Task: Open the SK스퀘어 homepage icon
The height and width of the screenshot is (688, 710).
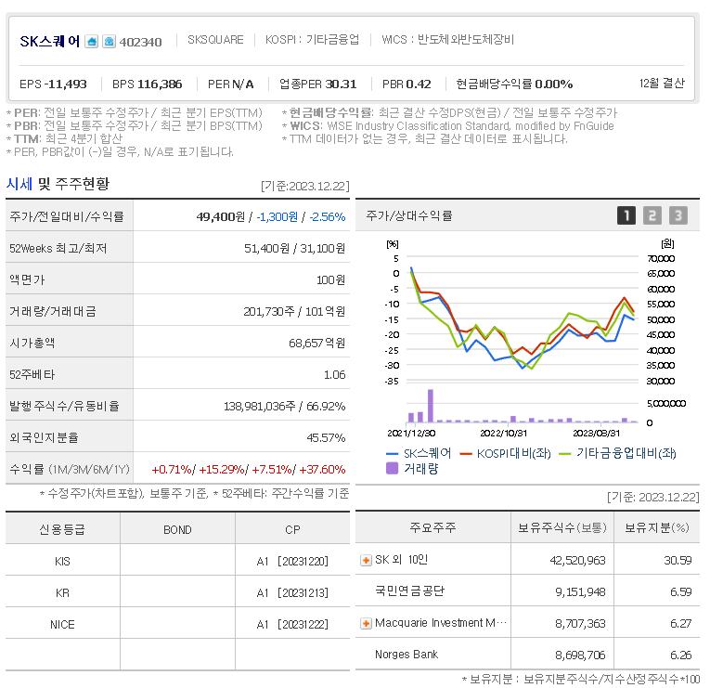Action: point(92,42)
